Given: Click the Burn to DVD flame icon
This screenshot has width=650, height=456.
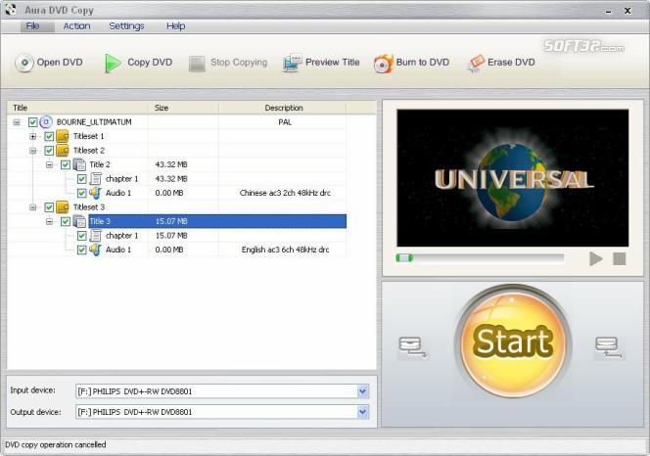Looking at the screenshot, I should tap(383, 64).
